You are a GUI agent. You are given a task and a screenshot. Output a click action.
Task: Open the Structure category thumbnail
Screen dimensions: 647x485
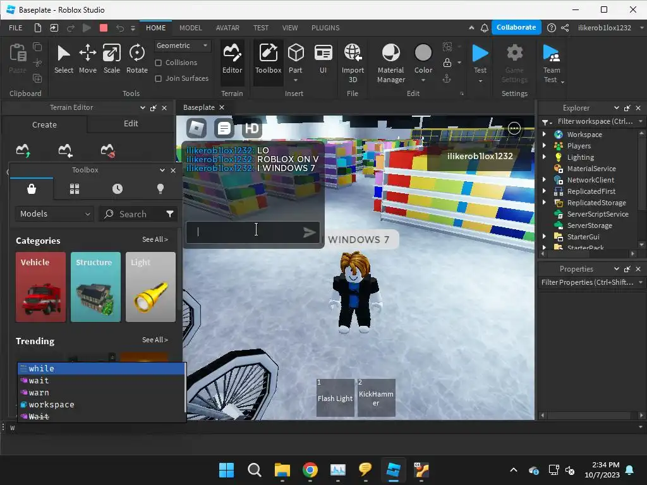(95, 287)
